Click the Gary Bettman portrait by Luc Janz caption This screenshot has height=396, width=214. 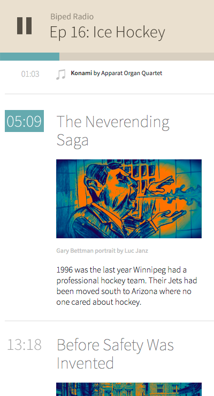pos(102,251)
